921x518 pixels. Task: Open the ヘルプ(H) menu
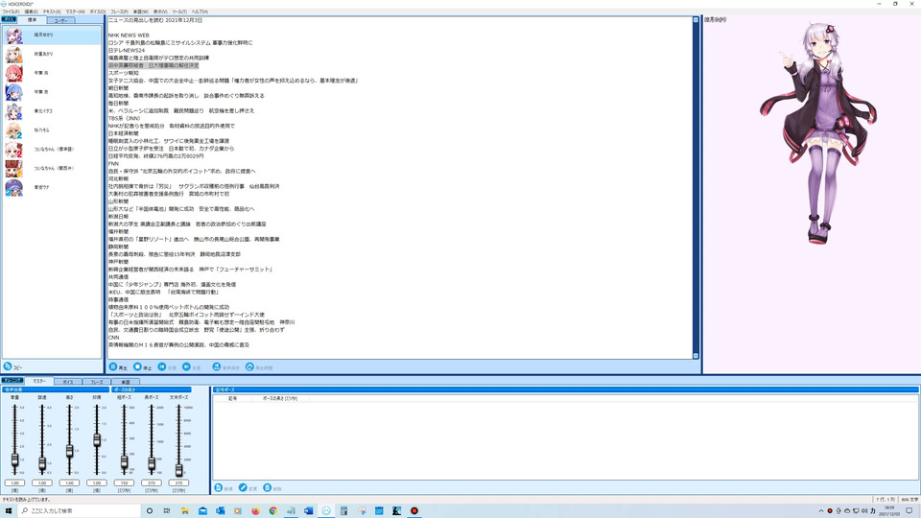(200, 12)
